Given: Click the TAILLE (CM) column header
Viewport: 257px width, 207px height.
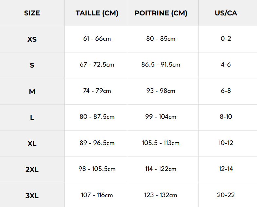Looking at the screenshot, I should pos(97,13).
